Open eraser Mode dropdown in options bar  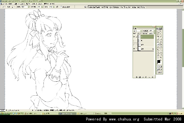[x=29, y=7]
